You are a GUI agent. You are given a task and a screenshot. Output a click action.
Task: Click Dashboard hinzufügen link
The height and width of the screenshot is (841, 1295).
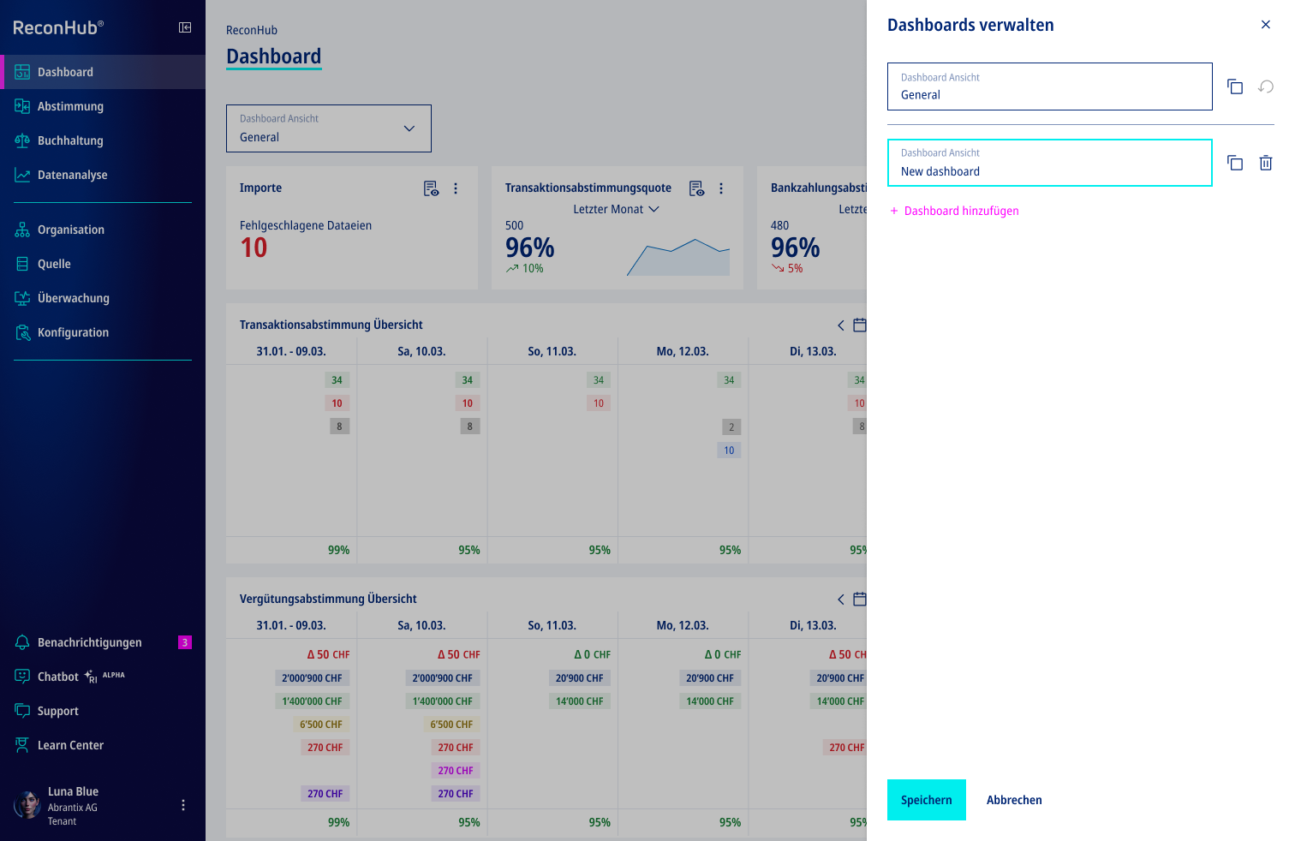[x=961, y=211]
